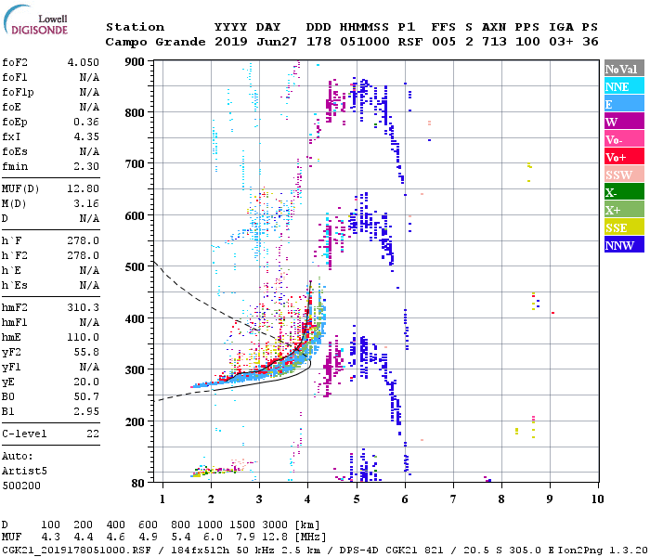This screenshot has width=650, height=557.
Task: Click the fmin value 2.30
Action: (x=86, y=166)
